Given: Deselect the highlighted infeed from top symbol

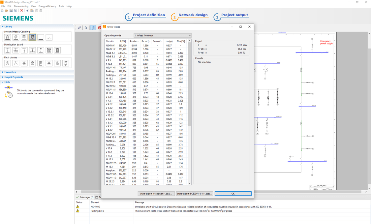Looking at the screenshot, I should coord(32,38).
